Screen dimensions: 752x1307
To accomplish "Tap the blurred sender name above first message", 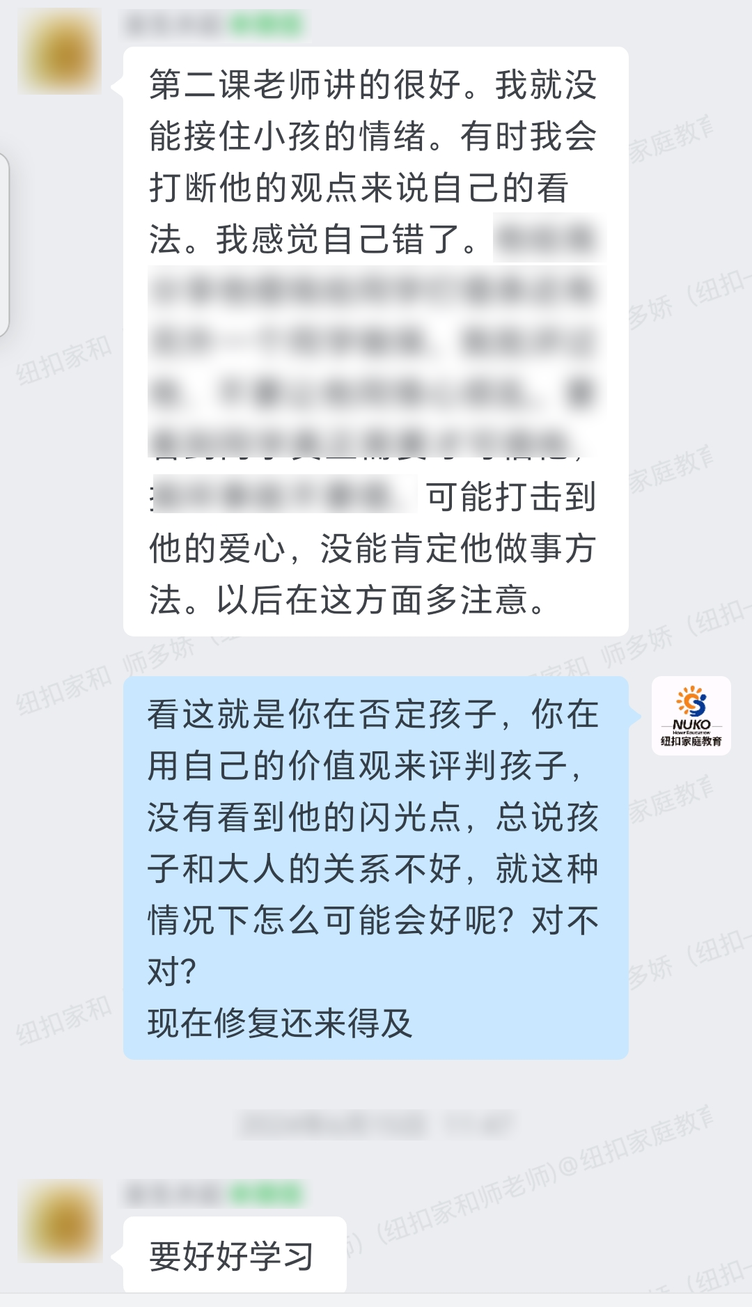I will point(174,24).
